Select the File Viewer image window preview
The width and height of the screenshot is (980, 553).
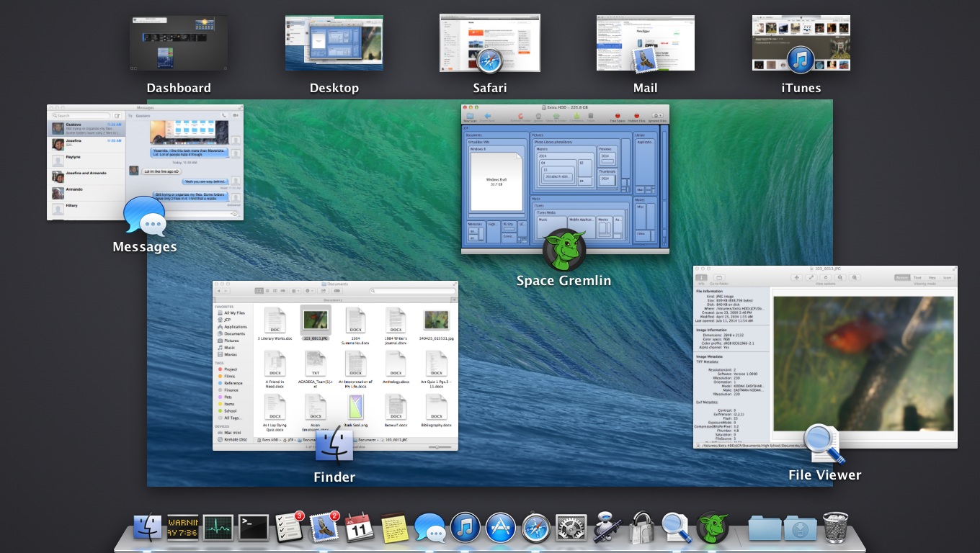[825, 357]
